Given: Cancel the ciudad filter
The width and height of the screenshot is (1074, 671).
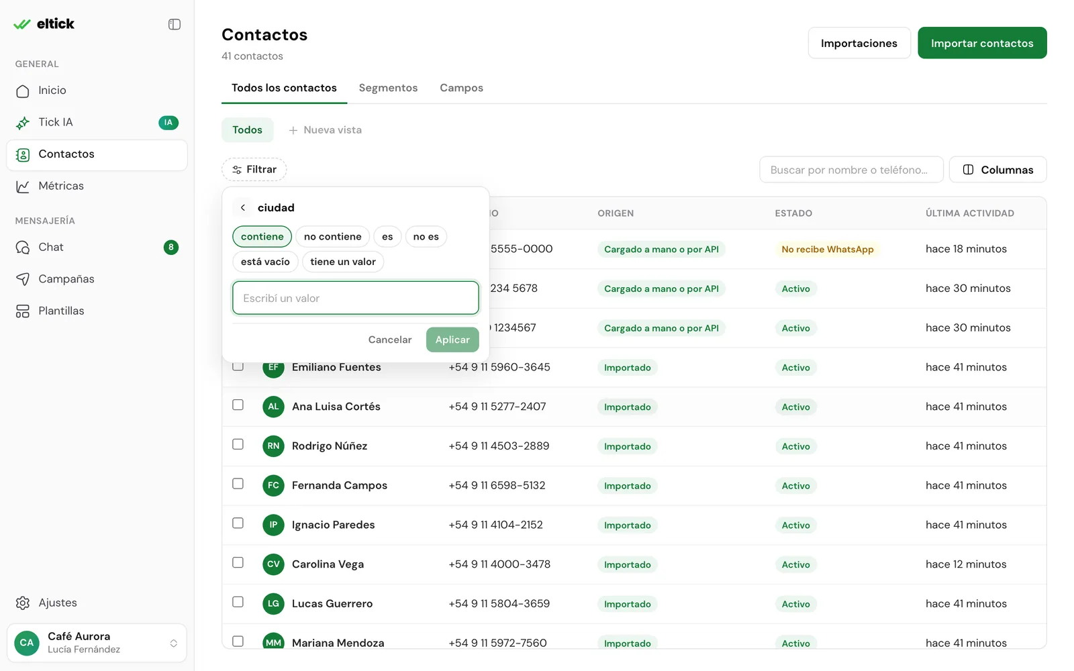Looking at the screenshot, I should coord(390,340).
